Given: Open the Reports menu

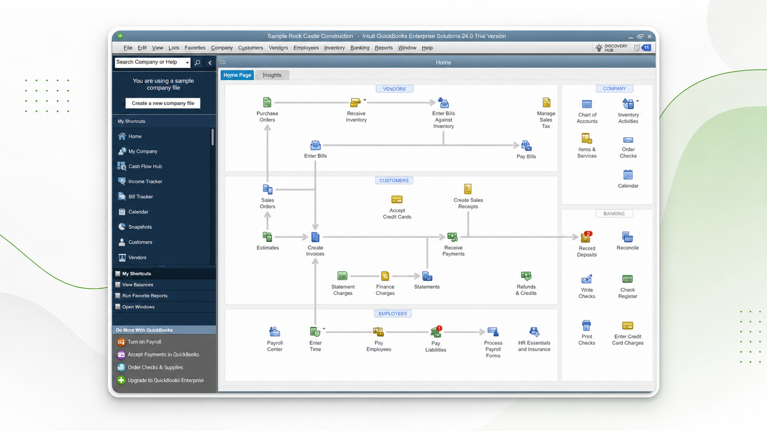Looking at the screenshot, I should (x=383, y=48).
